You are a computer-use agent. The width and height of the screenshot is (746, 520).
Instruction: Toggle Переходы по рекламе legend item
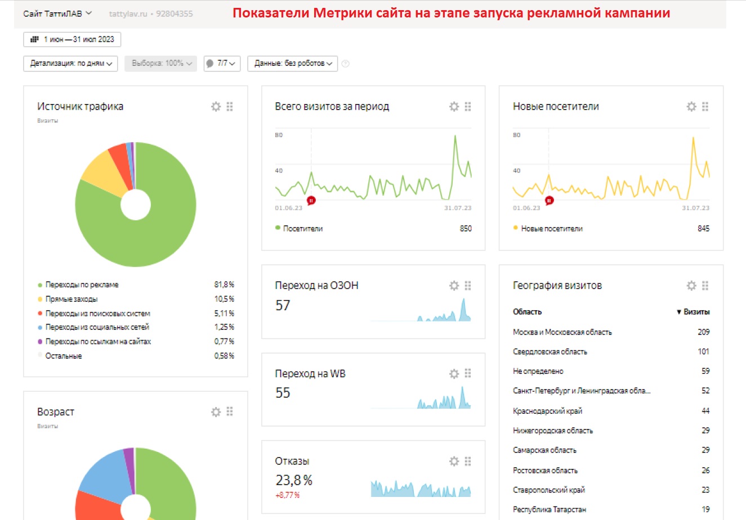coord(78,285)
